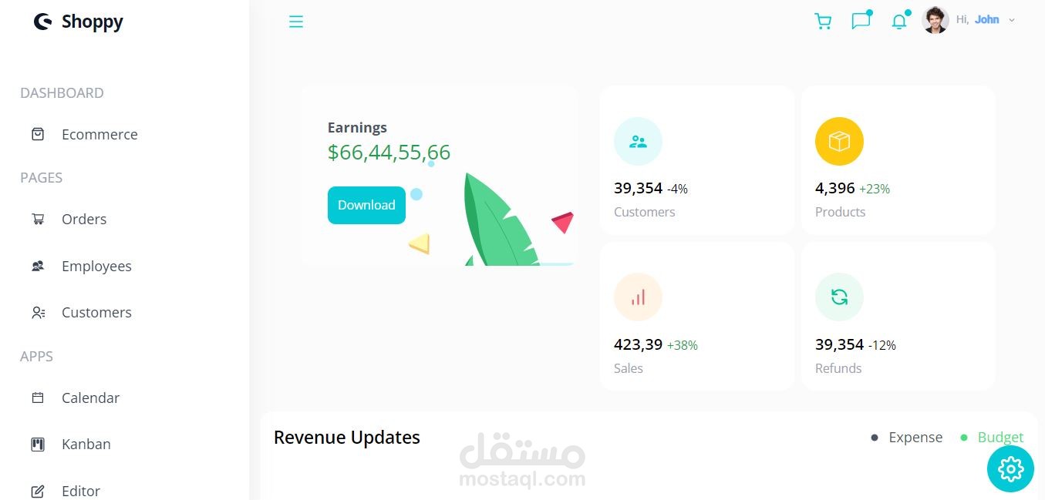The width and height of the screenshot is (1045, 500).
Task: Click the Sales bar chart icon
Action: pyautogui.click(x=638, y=297)
